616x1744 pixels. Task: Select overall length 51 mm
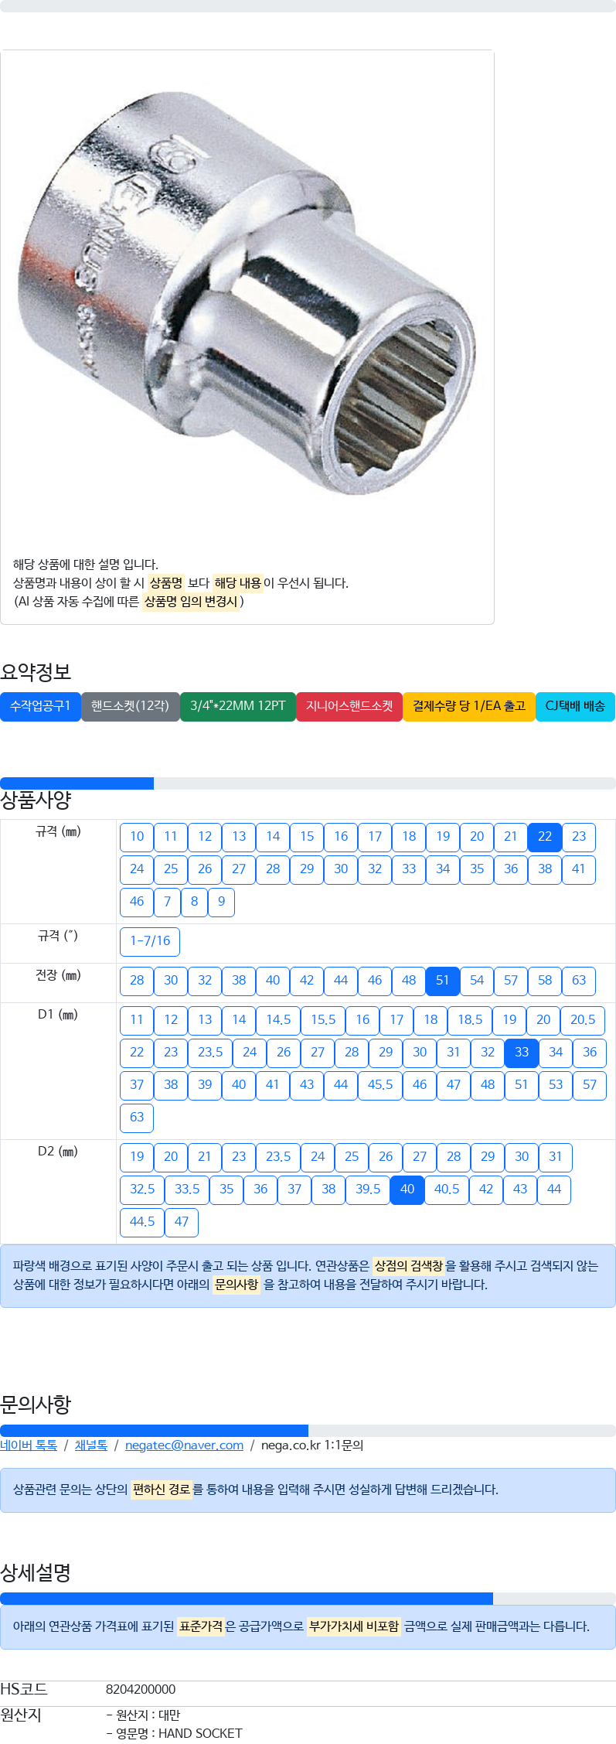click(x=443, y=981)
